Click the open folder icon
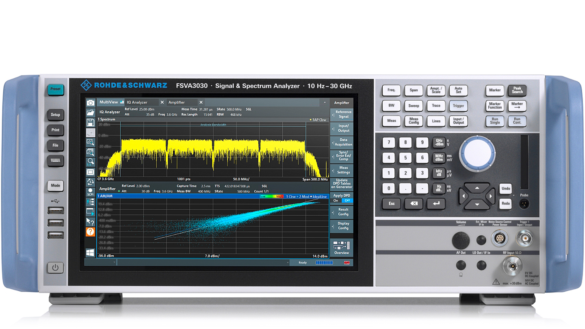585x329 pixels. point(90,113)
